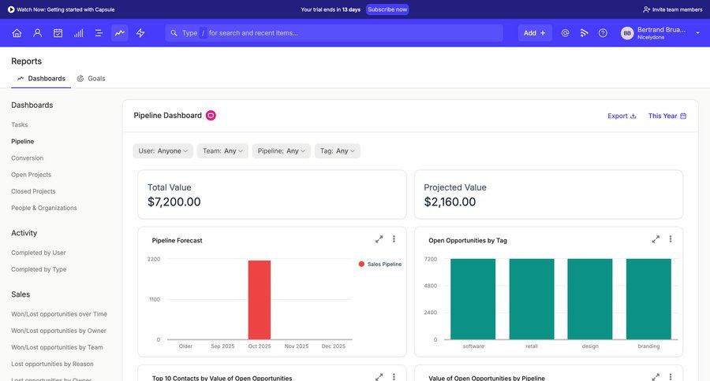Viewport: 710px width, 381px height.
Task: Open the Pipeline: Any filter dropdown
Action: point(281,151)
